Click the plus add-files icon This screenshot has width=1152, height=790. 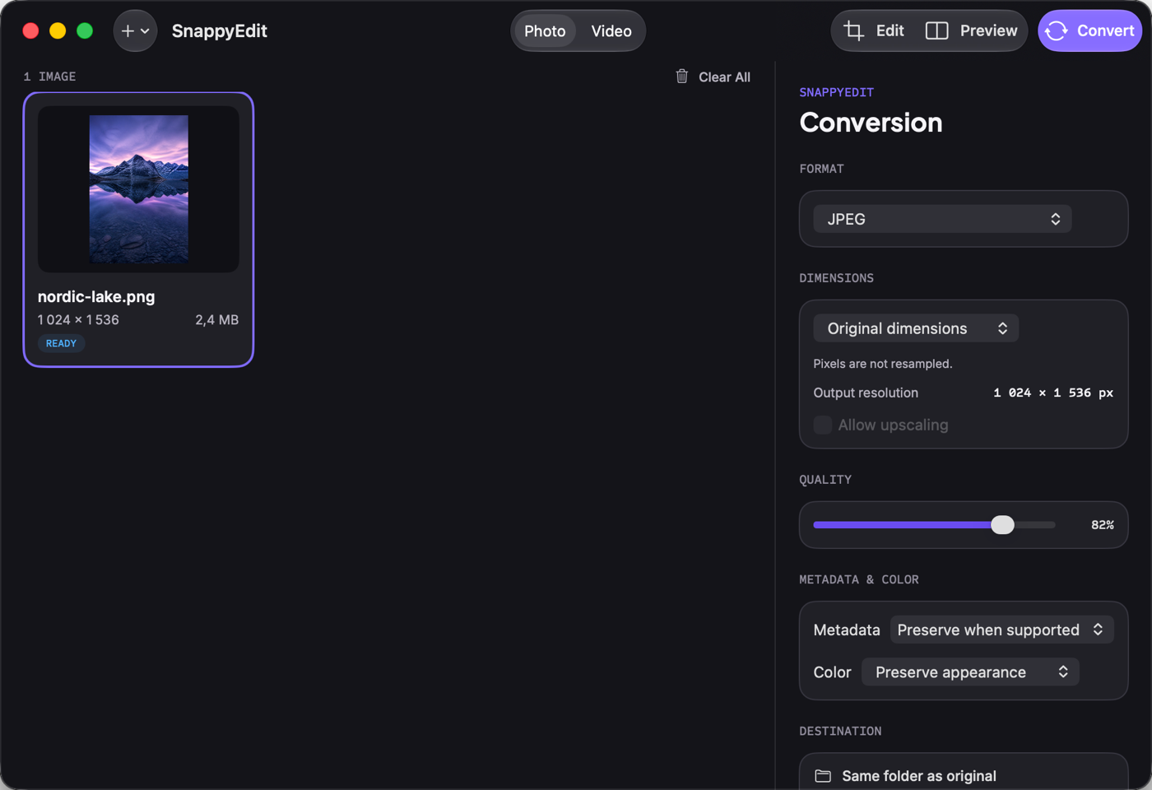coord(128,31)
